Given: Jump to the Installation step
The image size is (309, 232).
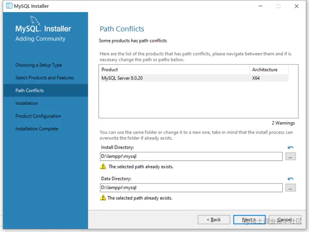Looking at the screenshot, I should click(x=27, y=103).
